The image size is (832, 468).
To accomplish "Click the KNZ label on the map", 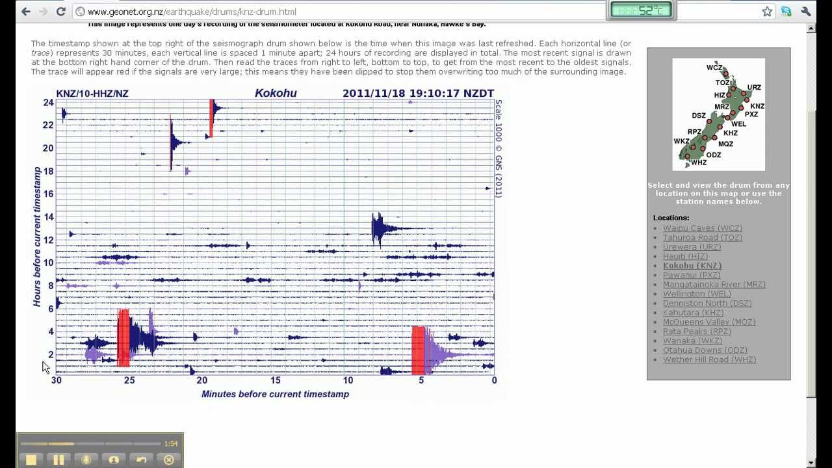I will click(x=757, y=106).
